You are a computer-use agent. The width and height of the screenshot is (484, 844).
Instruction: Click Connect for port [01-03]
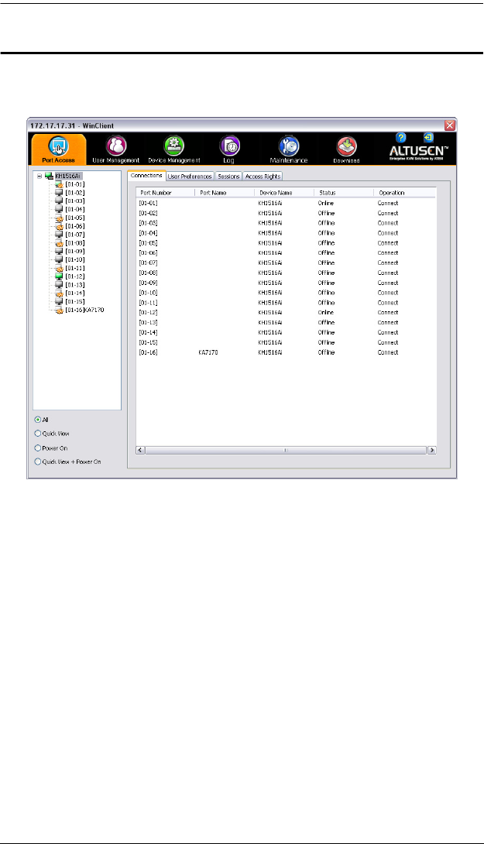pyautogui.click(x=388, y=223)
